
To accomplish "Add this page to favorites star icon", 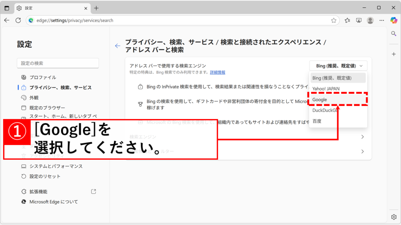I will [x=334, y=20].
